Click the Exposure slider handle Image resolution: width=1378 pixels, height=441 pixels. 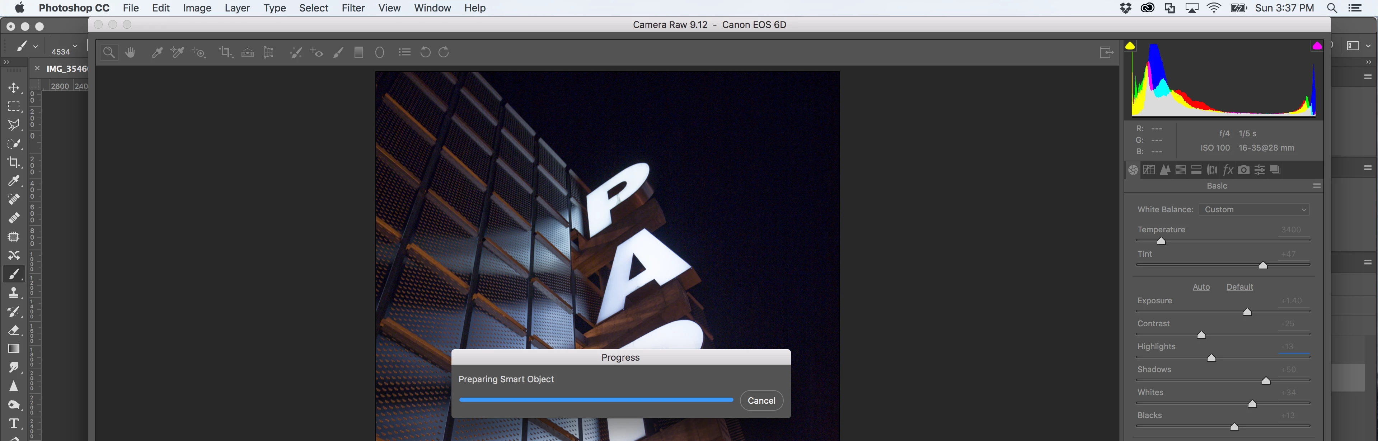[x=1247, y=312]
